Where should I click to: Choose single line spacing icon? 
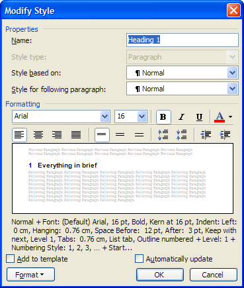[102, 134]
